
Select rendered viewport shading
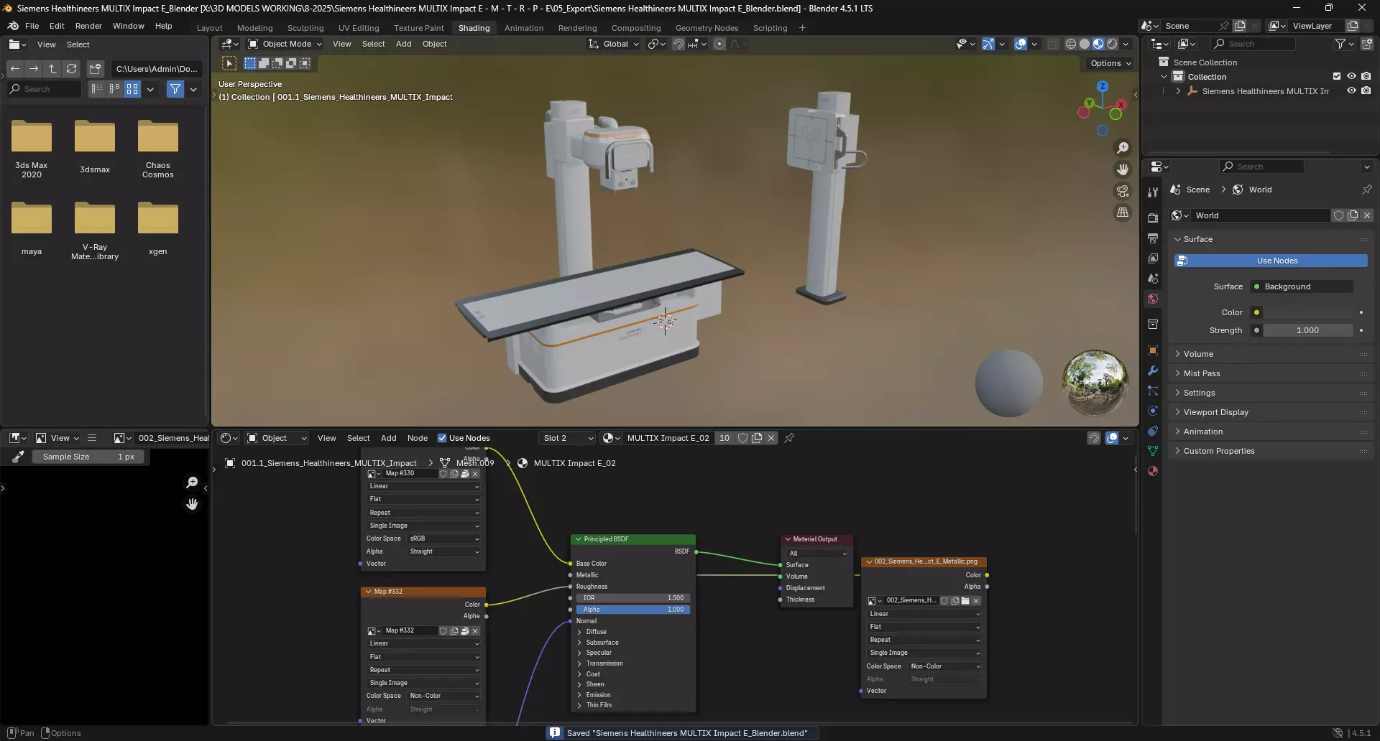[x=1112, y=44]
